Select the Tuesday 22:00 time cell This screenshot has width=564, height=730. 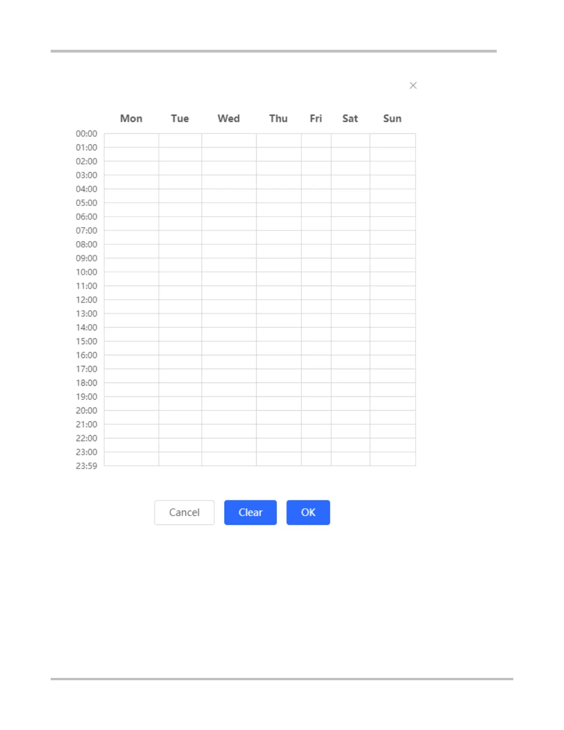tap(180, 445)
